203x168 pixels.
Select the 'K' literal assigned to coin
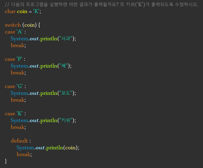coord(36,11)
